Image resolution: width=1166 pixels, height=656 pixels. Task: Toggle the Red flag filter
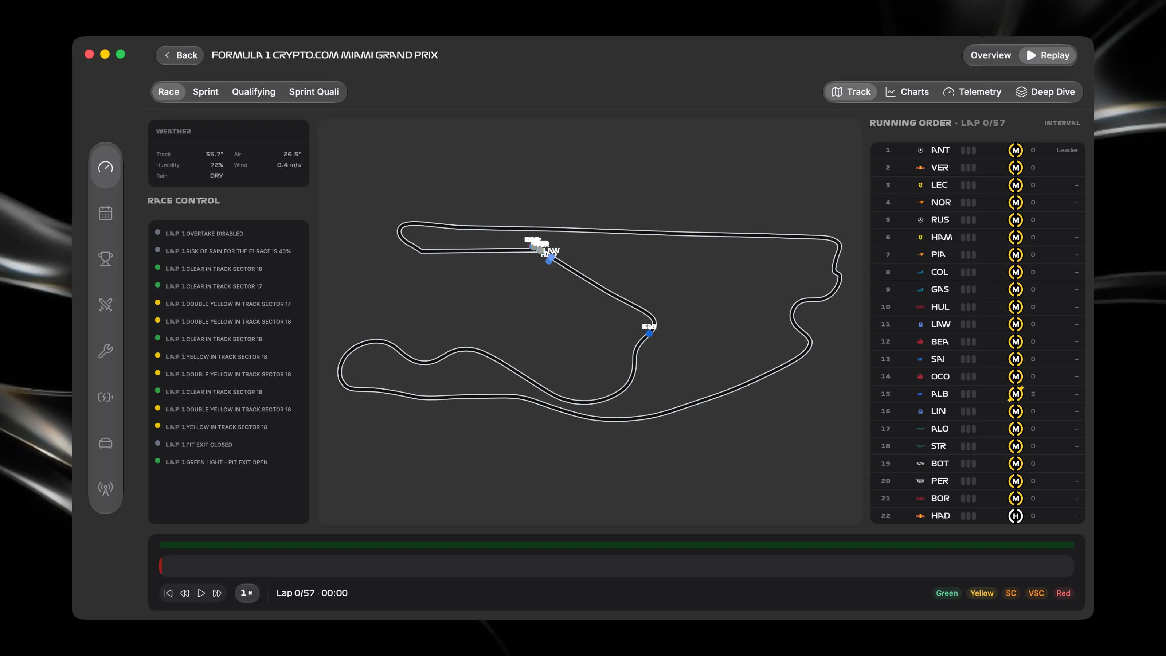(1063, 593)
